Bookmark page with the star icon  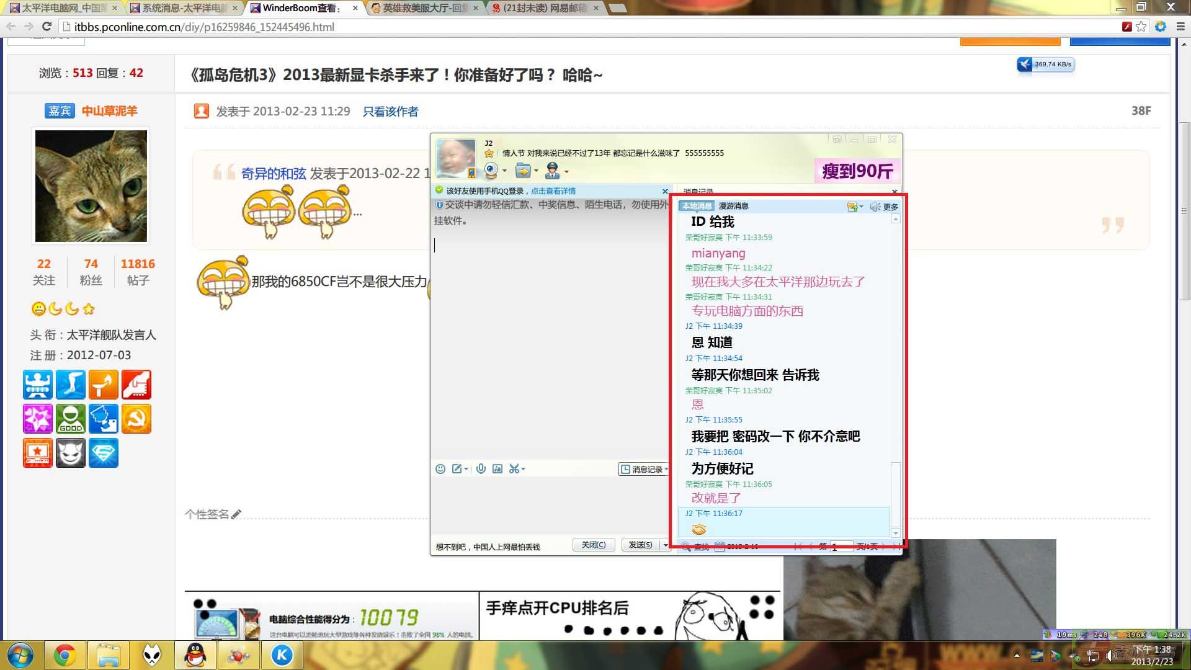coord(1141,27)
